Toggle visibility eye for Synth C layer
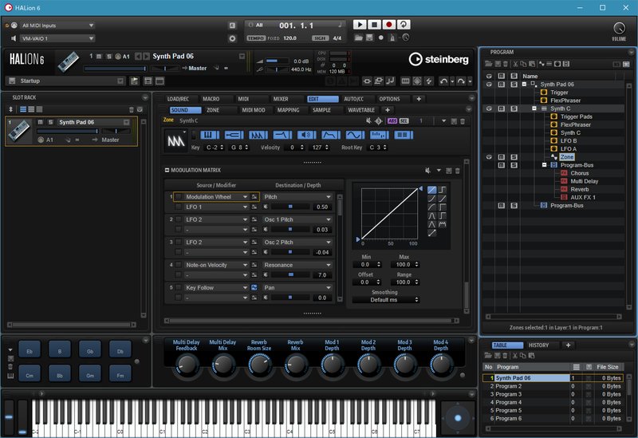 489,109
